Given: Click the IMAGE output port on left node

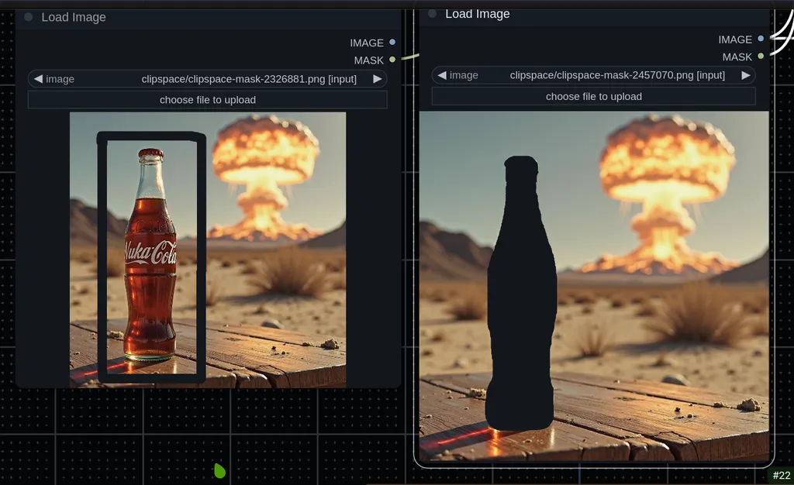Looking at the screenshot, I should [392, 42].
